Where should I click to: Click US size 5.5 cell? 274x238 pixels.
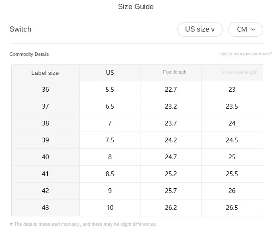(110, 90)
